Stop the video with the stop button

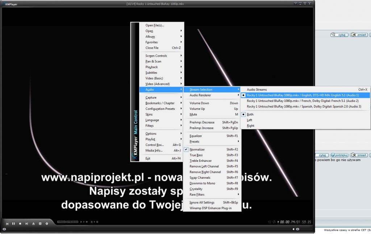[x=20, y=224]
